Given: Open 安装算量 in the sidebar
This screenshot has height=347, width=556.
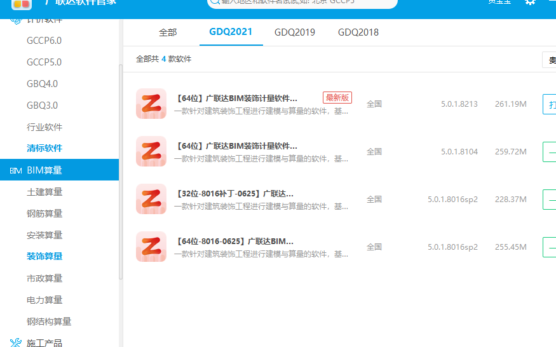Looking at the screenshot, I should tap(44, 235).
